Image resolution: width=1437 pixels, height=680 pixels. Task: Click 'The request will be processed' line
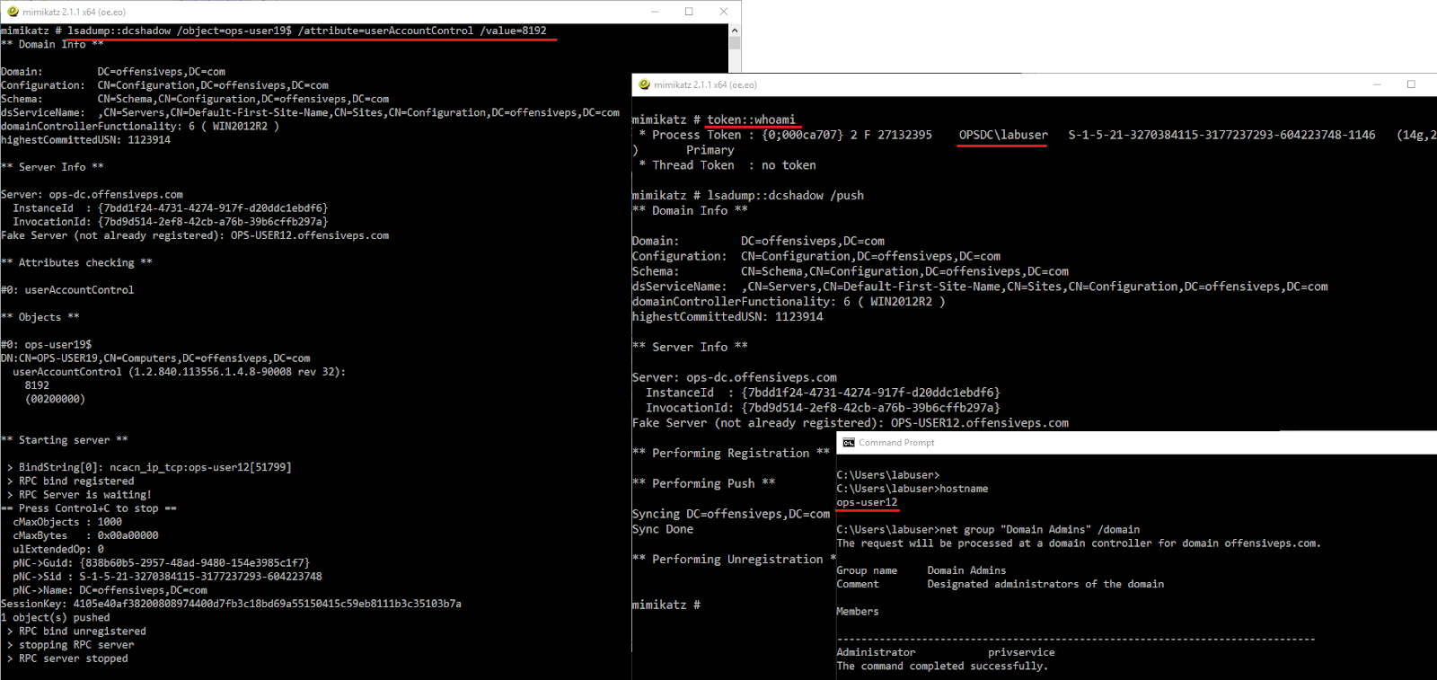click(1079, 543)
